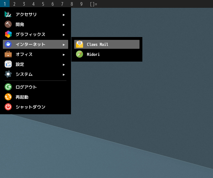Expand the システム submenu arrow
The image size is (213, 178).
(64, 75)
